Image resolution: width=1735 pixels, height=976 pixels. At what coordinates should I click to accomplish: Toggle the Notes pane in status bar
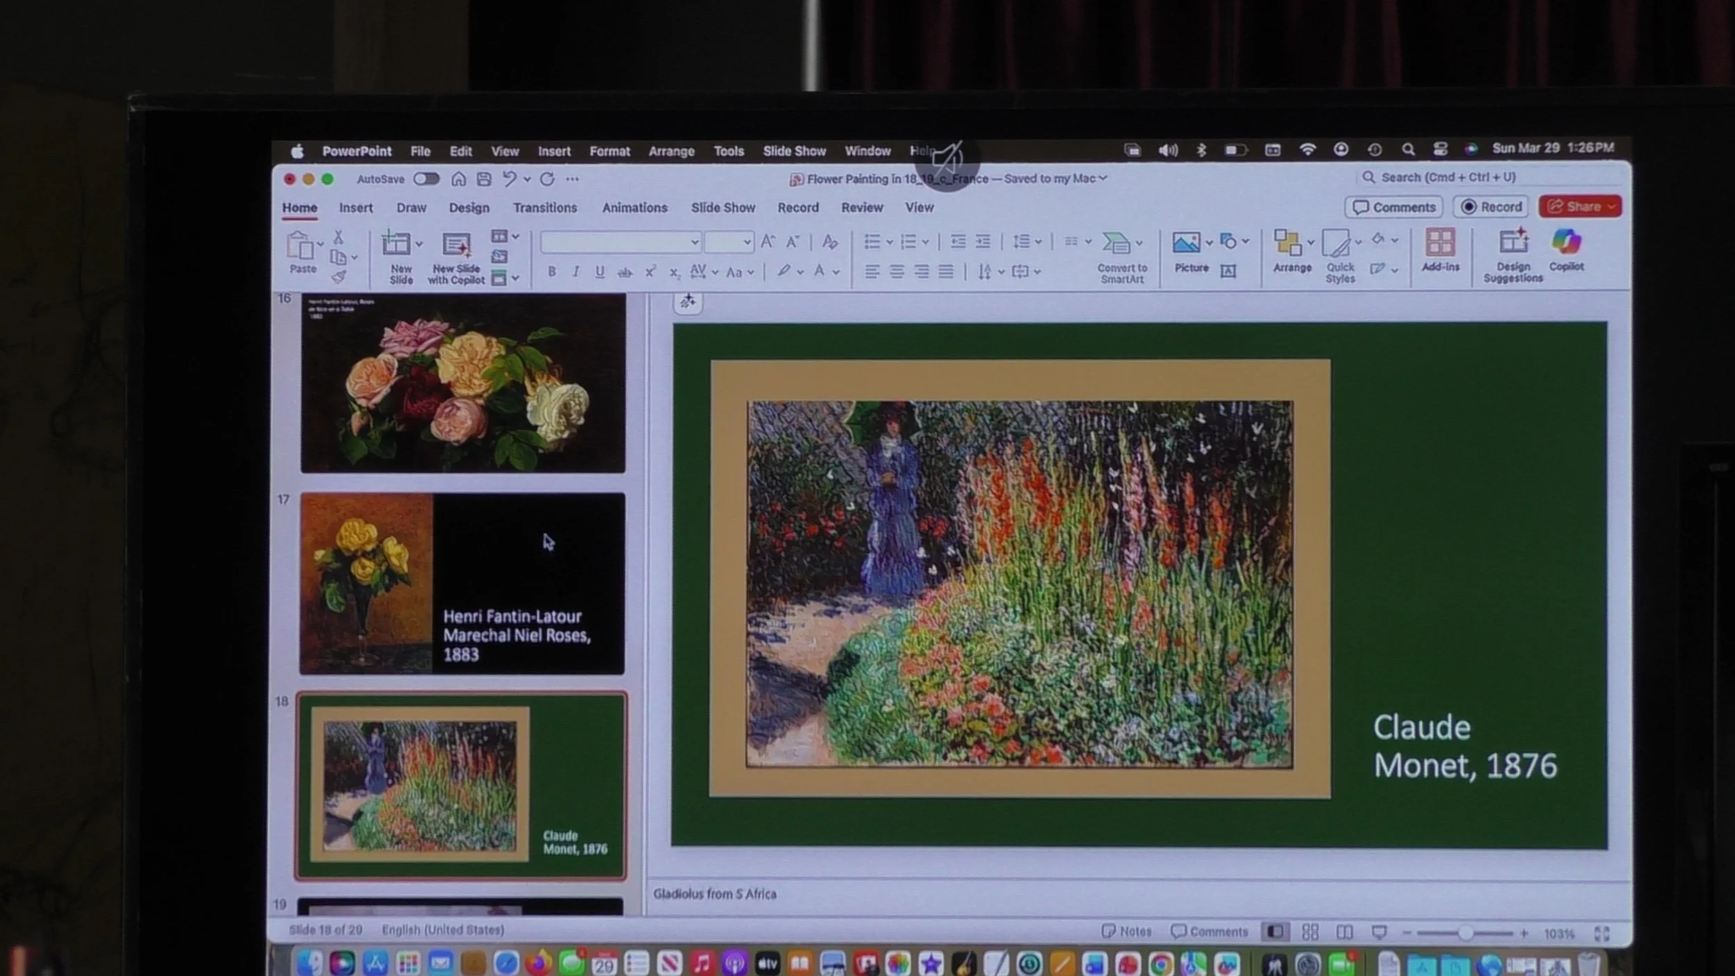pos(1126,932)
